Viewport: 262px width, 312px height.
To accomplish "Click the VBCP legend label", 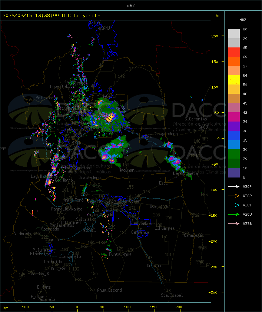I will click(x=247, y=187).
